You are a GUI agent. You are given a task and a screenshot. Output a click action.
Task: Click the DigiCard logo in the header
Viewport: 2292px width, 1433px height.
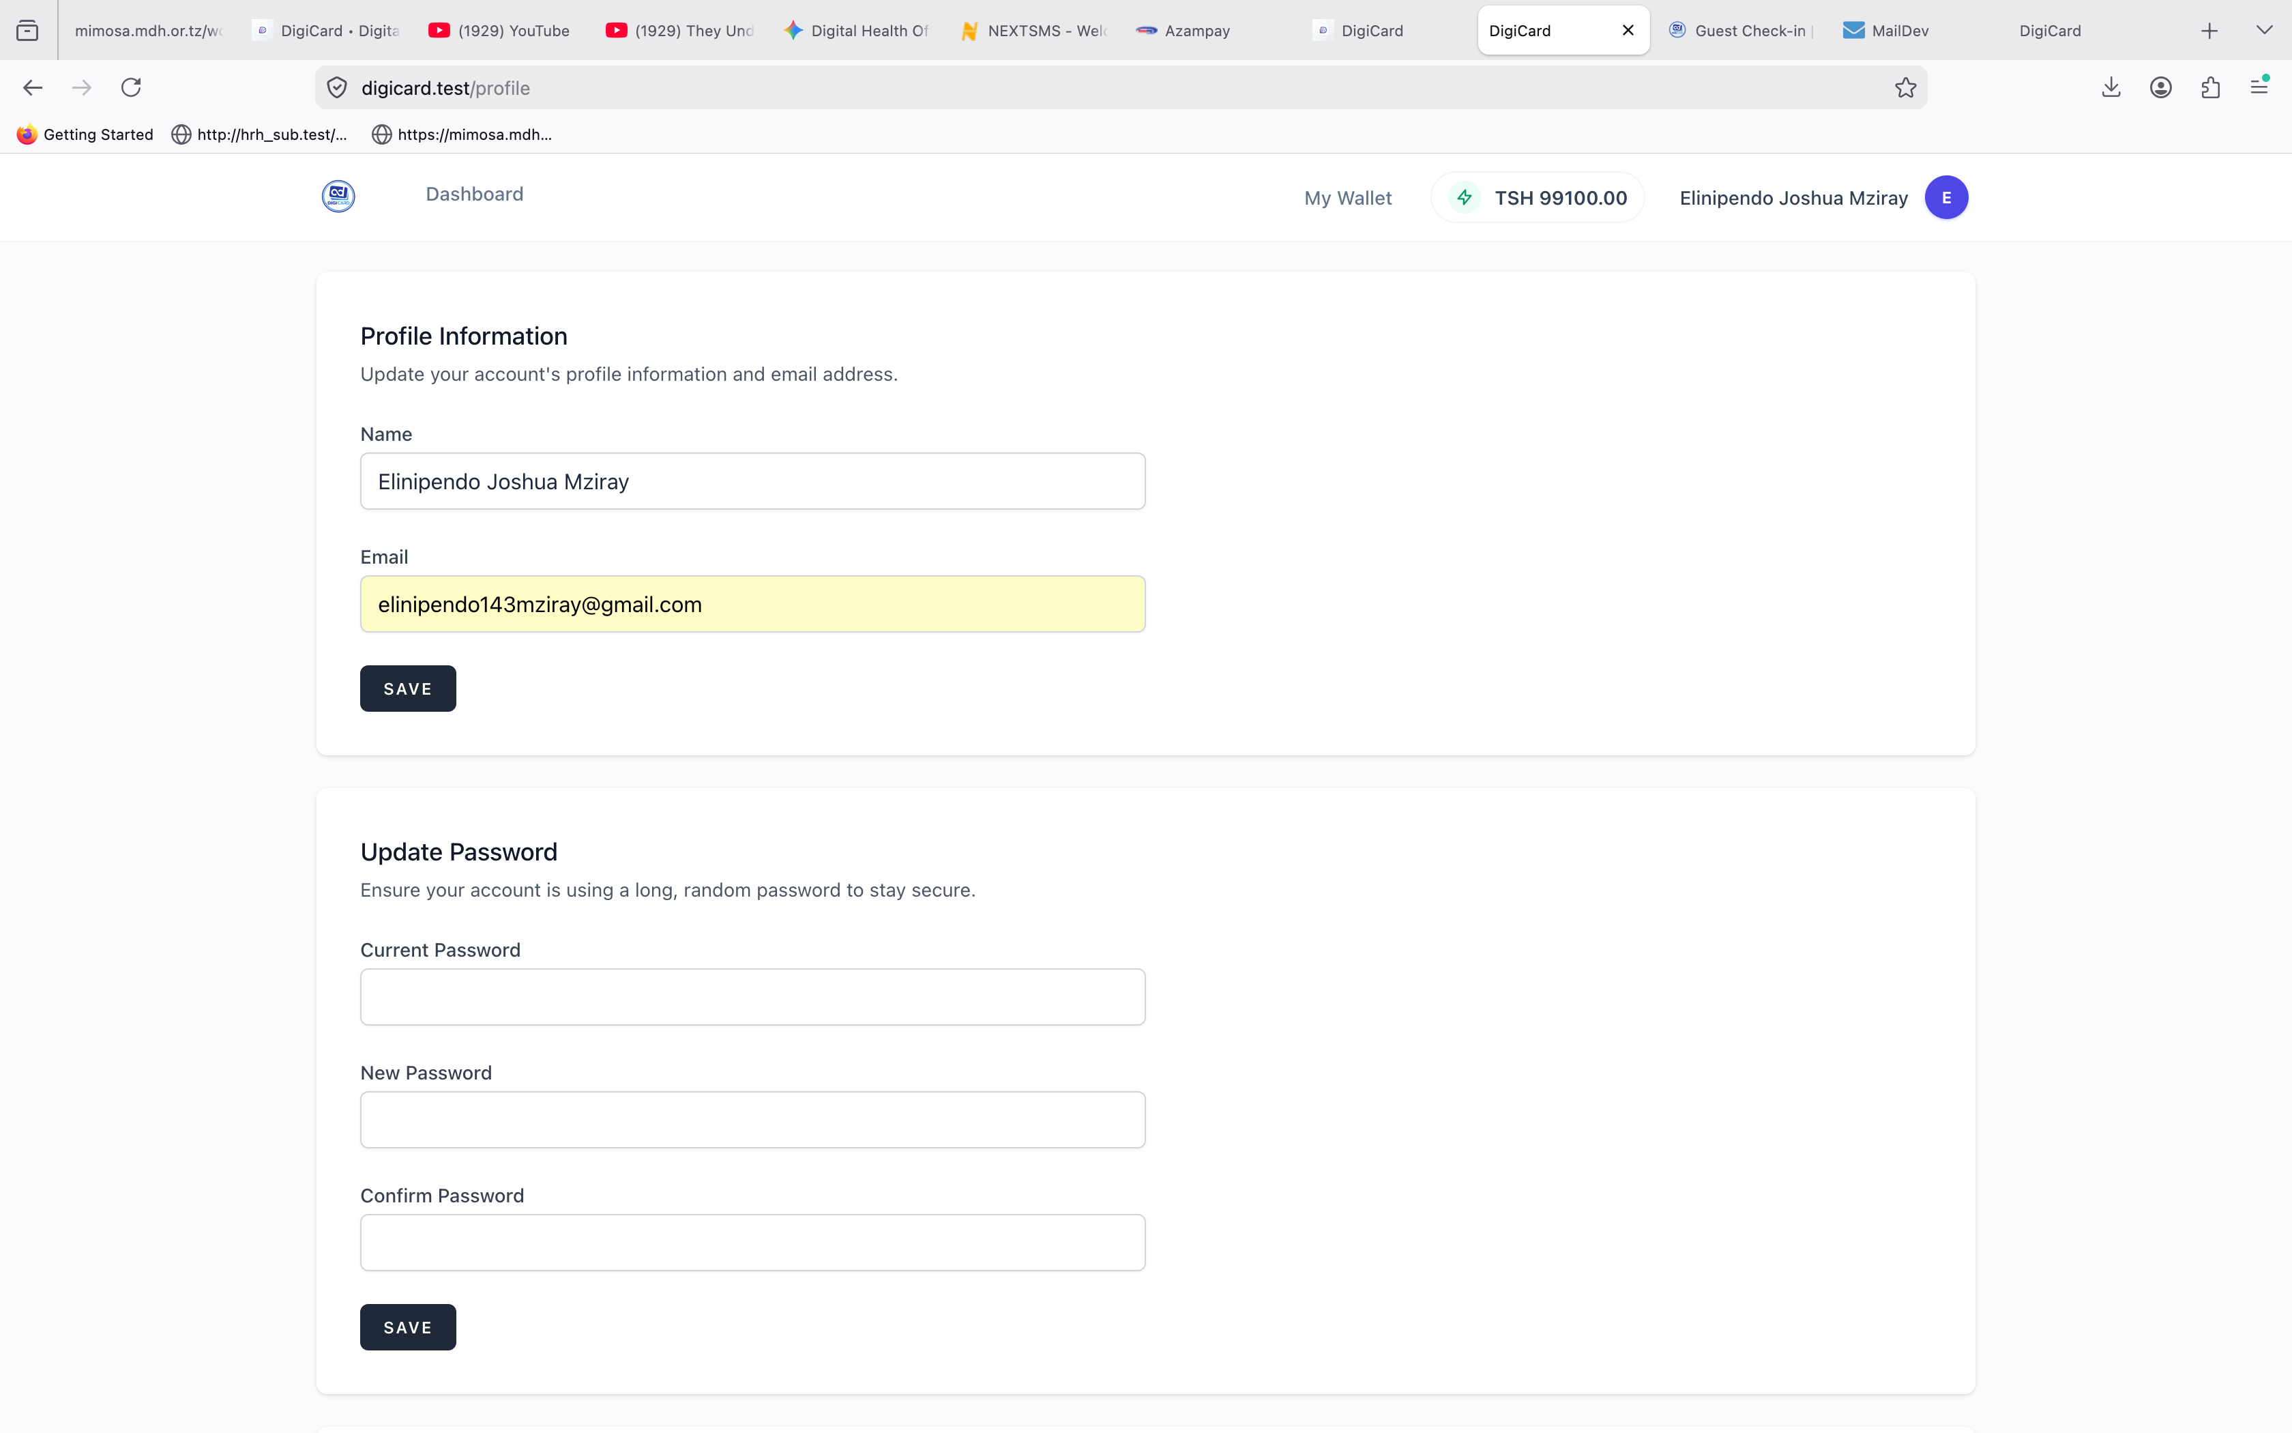[x=338, y=197]
